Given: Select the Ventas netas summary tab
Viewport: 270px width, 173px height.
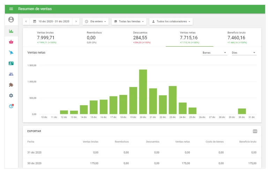Looking at the screenshot, I should pos(189,38).
